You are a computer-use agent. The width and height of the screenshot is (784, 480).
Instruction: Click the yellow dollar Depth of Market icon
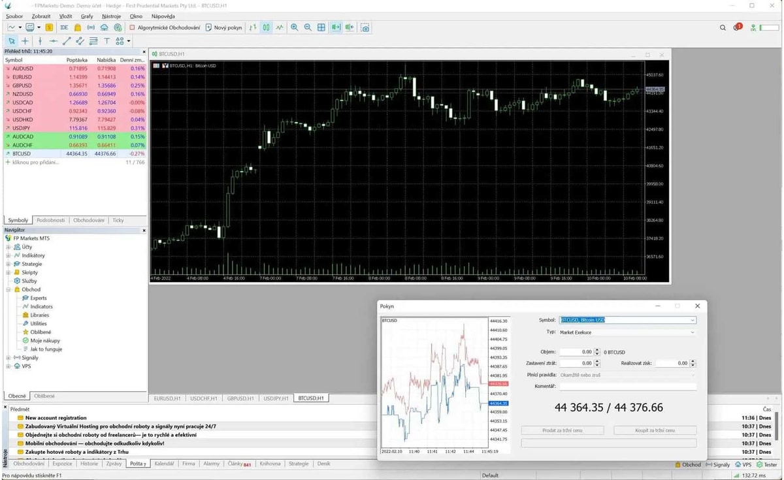click(x=49, y=27)
